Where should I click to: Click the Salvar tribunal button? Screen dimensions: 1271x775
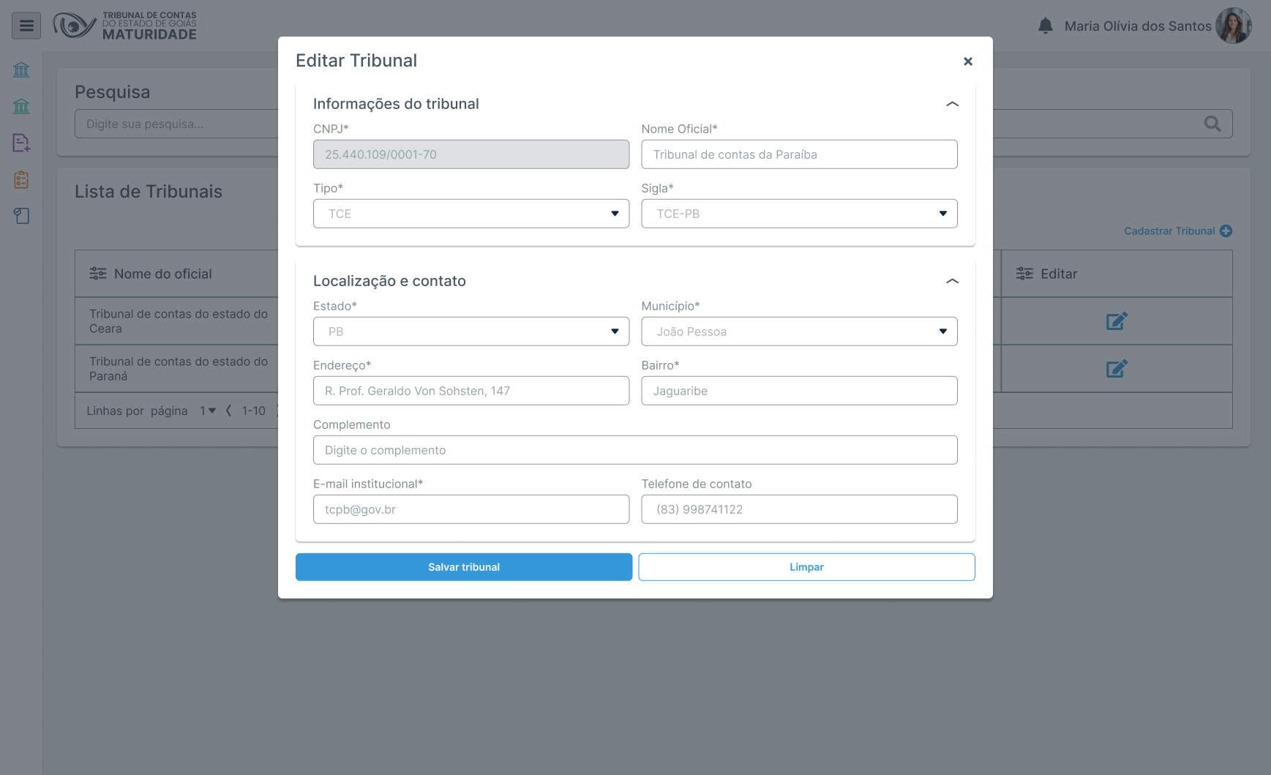click(464, 567)
